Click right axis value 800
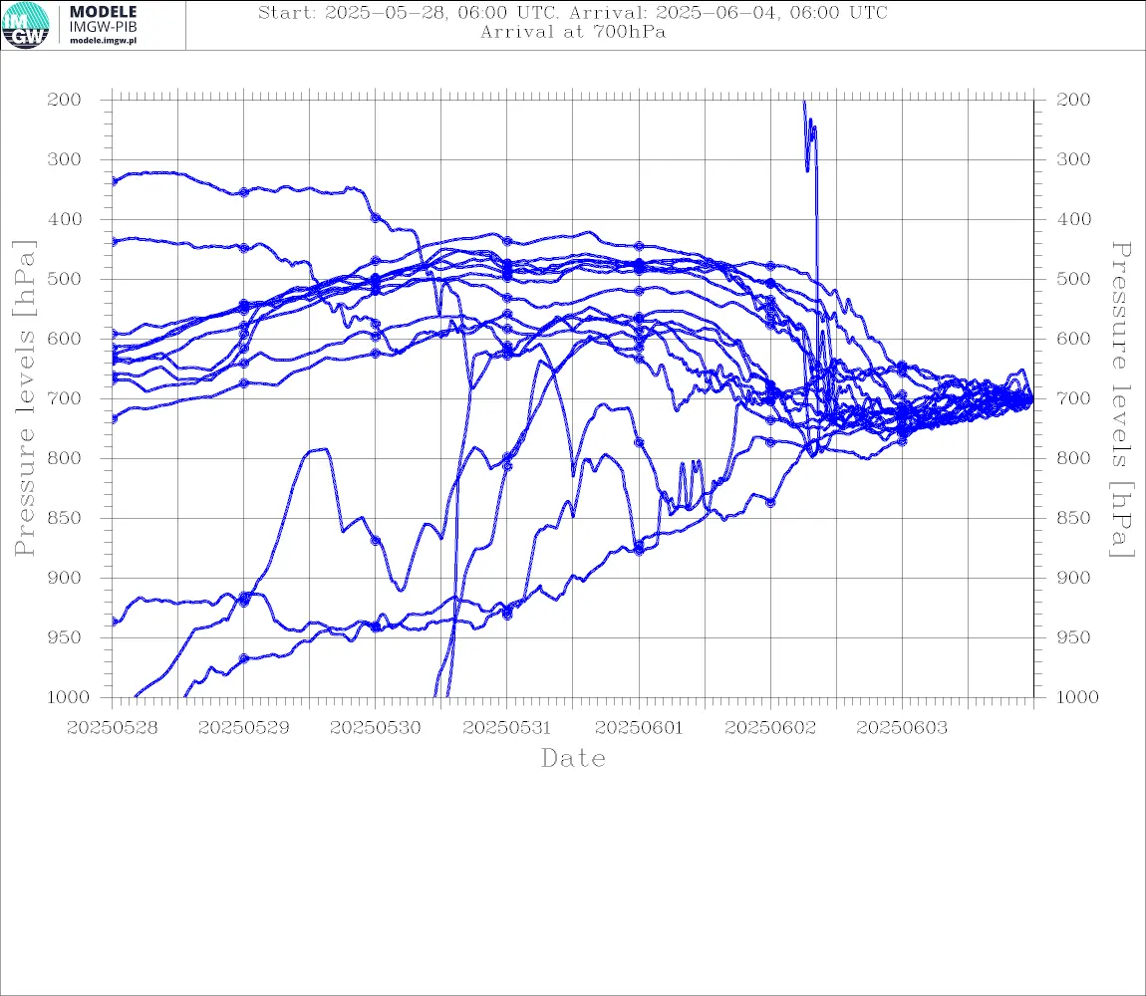Screen dimensions: 1146x996 tap(1073, 458)
